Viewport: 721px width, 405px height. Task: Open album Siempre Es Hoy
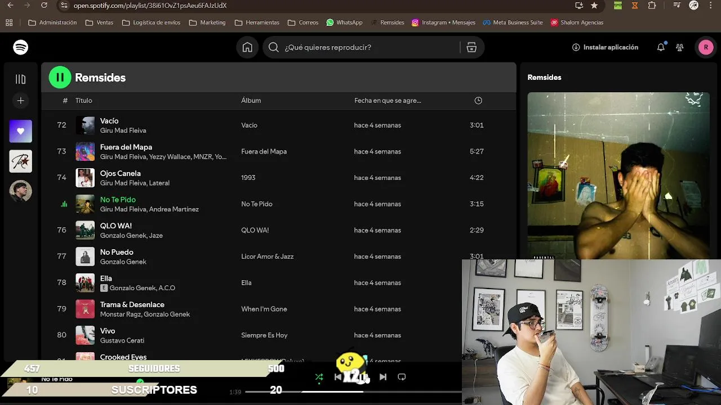[264, 335]
